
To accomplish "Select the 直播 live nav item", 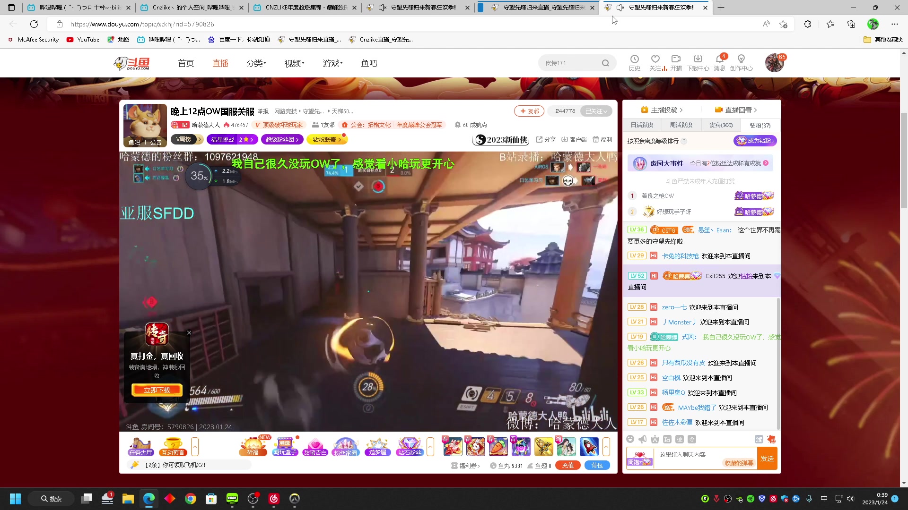I will [220, 63].
